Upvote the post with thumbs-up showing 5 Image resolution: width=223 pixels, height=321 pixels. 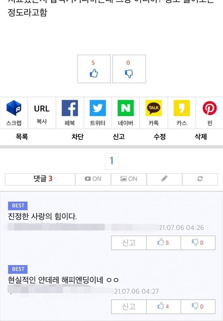[94, 69]
